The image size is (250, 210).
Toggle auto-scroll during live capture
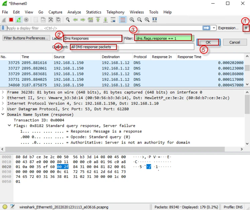pyautogui.click(x=113, y=20)
